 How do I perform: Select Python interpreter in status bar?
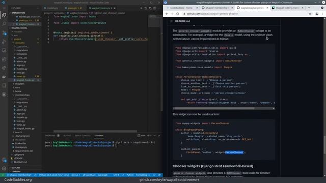pyautogui.click(x=54, y=175)
